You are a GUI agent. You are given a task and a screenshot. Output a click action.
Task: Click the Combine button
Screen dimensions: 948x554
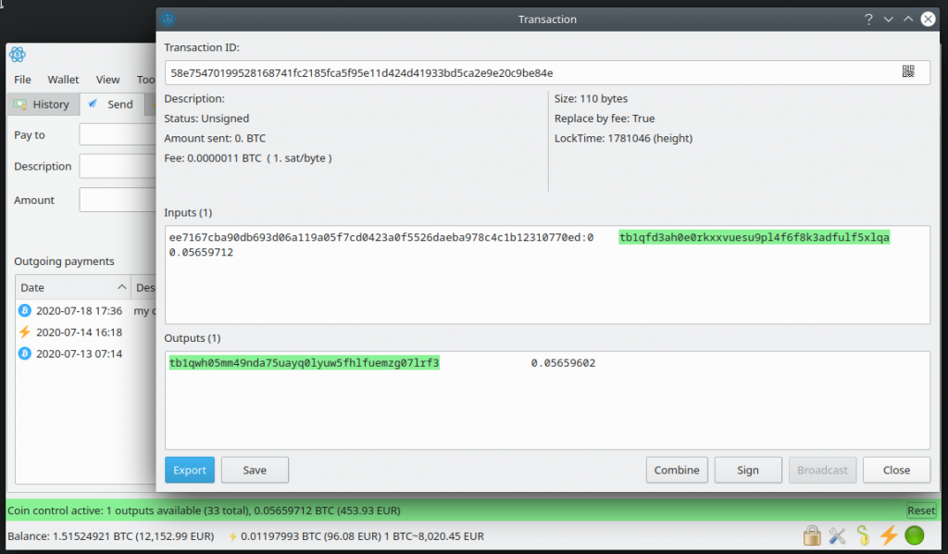tap(677, 470)
